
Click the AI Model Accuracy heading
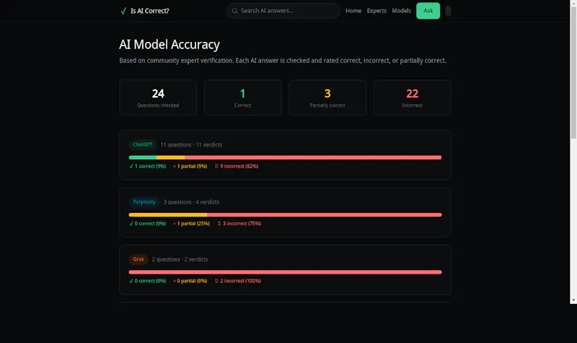coord(169,45)
